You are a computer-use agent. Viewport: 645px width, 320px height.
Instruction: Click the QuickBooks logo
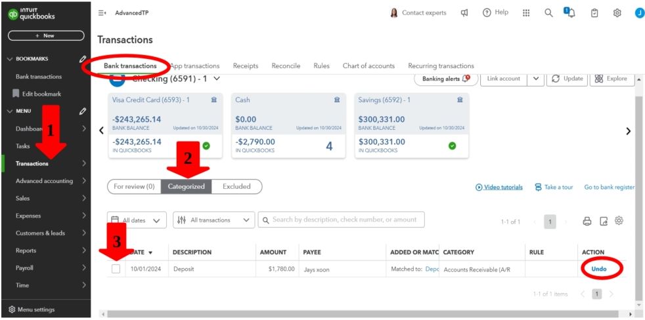point(32,14)
